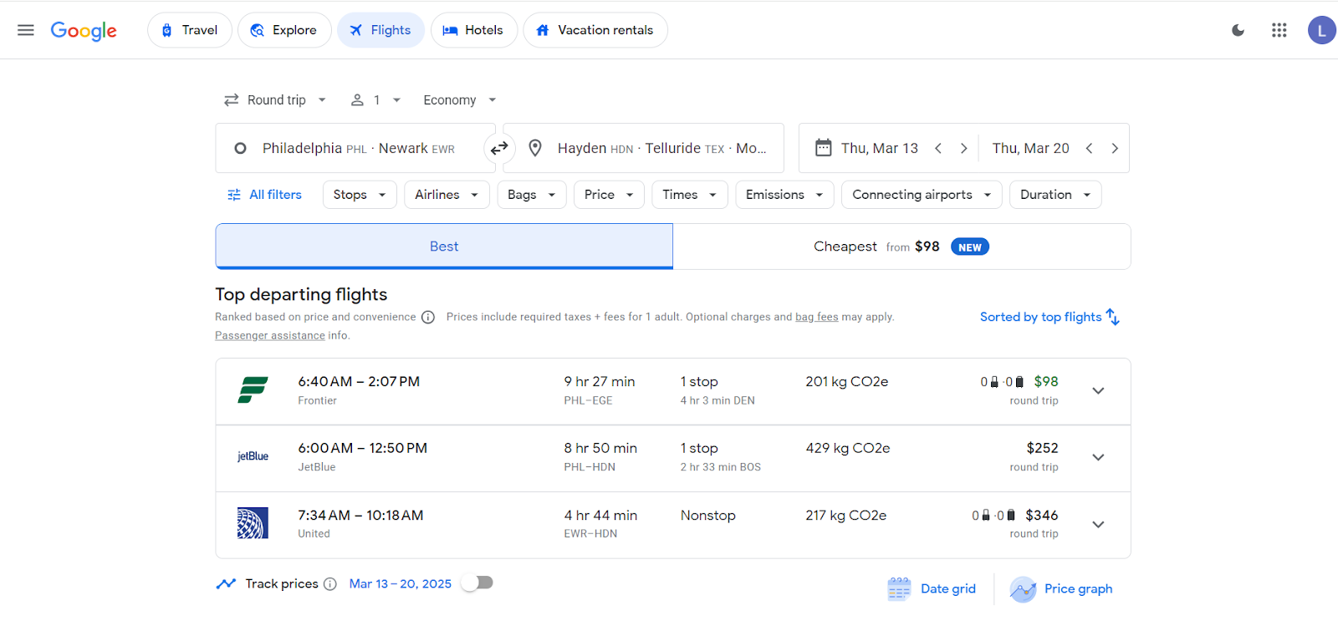This screenshot has width=1338, height=636.
Task: Click the info icon next to ranking text
Action: click(x=428, y=318)
